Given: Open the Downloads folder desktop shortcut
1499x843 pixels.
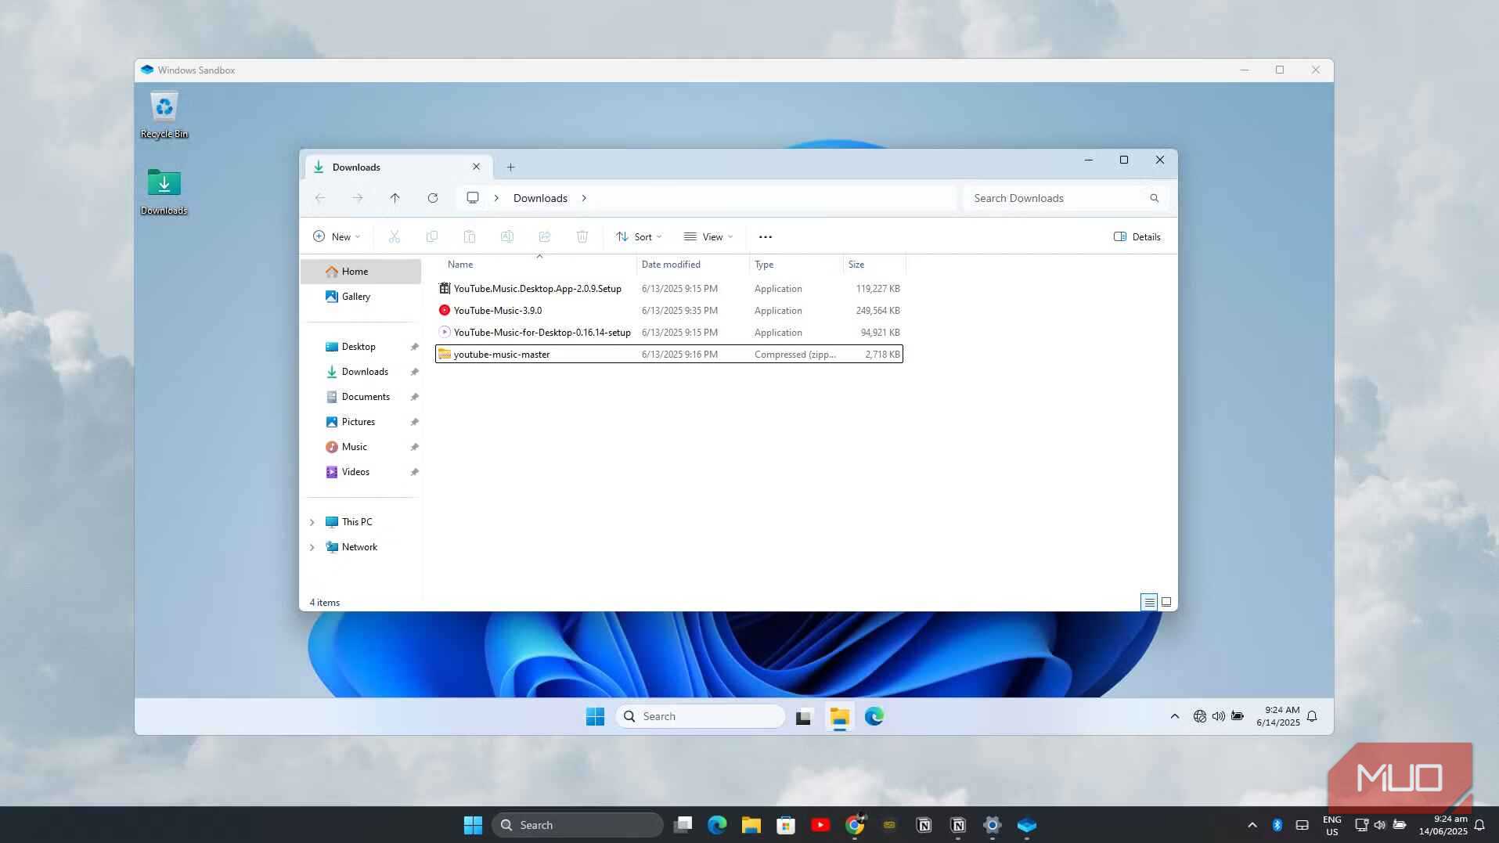Looking at the screenshot, I should tap(164, 192).
